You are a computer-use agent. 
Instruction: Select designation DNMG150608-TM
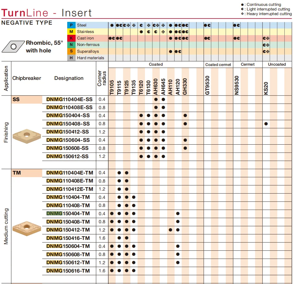[x=68, y=254]
